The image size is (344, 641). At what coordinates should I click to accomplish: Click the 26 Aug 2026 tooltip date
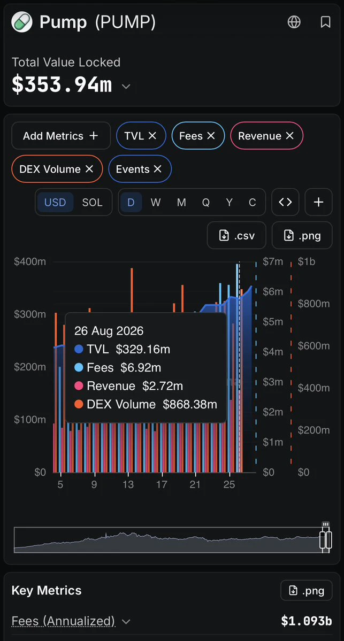(109, 330)
